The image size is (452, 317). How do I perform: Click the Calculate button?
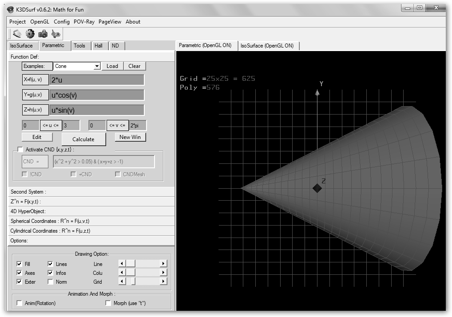pyautogui.click(x=83, y=139)
